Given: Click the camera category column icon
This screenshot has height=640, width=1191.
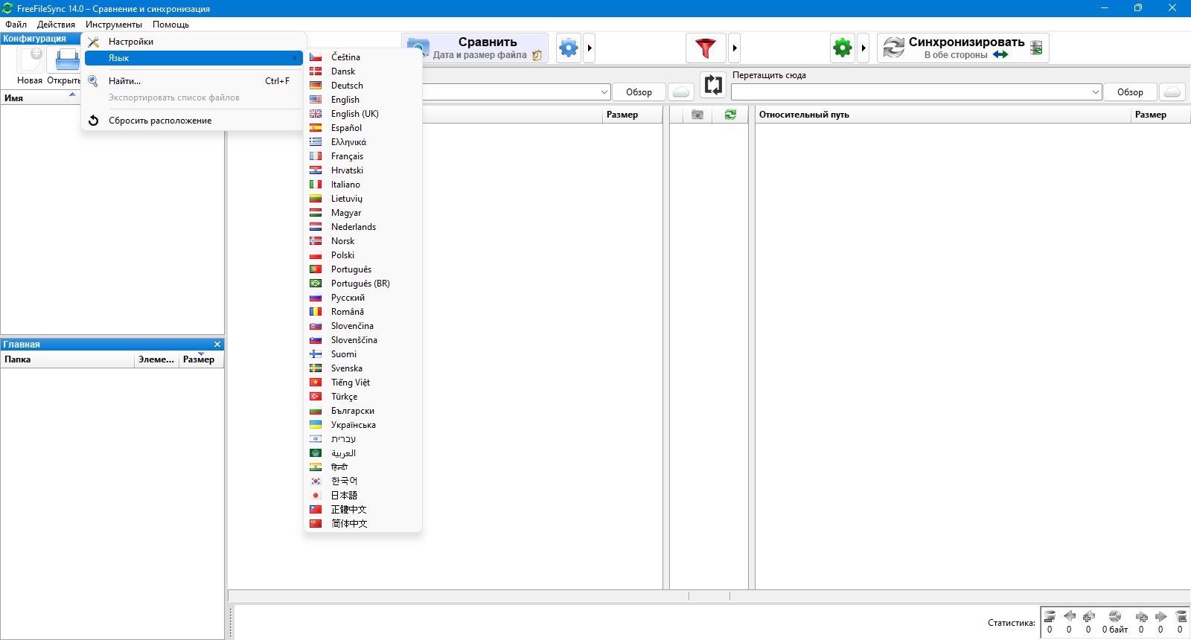Looking at the screenshot, I should 697,115.
